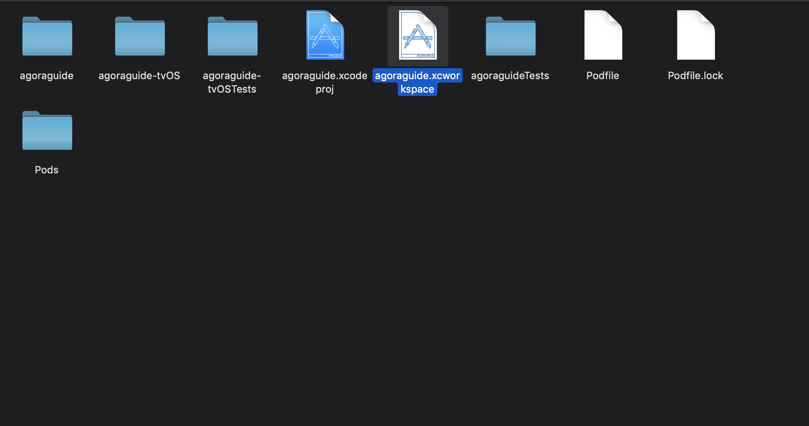
Task: Select the agoraguide.xcworkspace workspace file icon
Action: [418, 35]
